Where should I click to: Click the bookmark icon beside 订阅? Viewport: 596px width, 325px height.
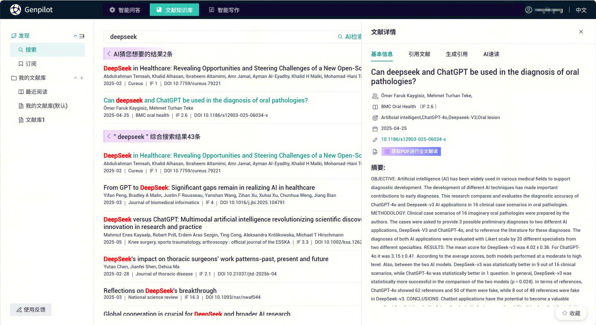tap(21, 64)
